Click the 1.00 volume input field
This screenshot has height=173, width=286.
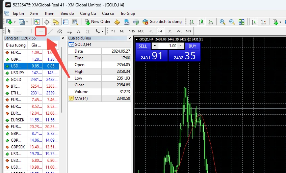tap(168, 46)
